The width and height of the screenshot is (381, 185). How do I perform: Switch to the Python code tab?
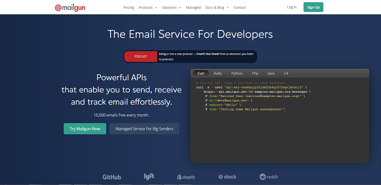click(x=237, y=73)
